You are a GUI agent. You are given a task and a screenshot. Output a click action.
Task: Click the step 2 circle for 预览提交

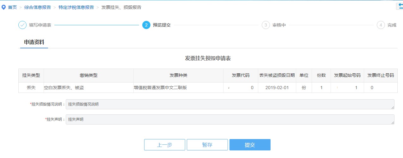tap(146, 25)
